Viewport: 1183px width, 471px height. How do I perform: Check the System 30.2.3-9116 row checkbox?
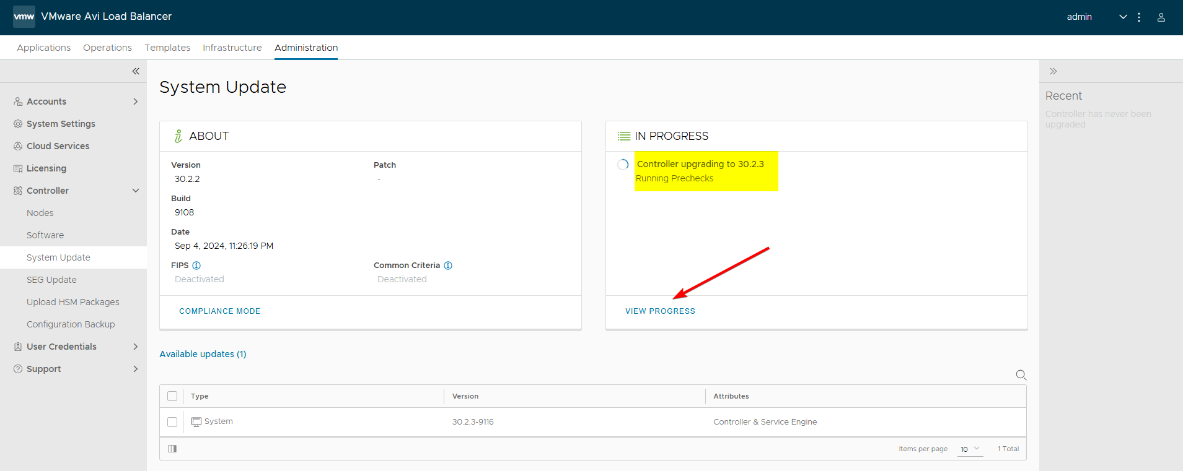tap(172, 422)
